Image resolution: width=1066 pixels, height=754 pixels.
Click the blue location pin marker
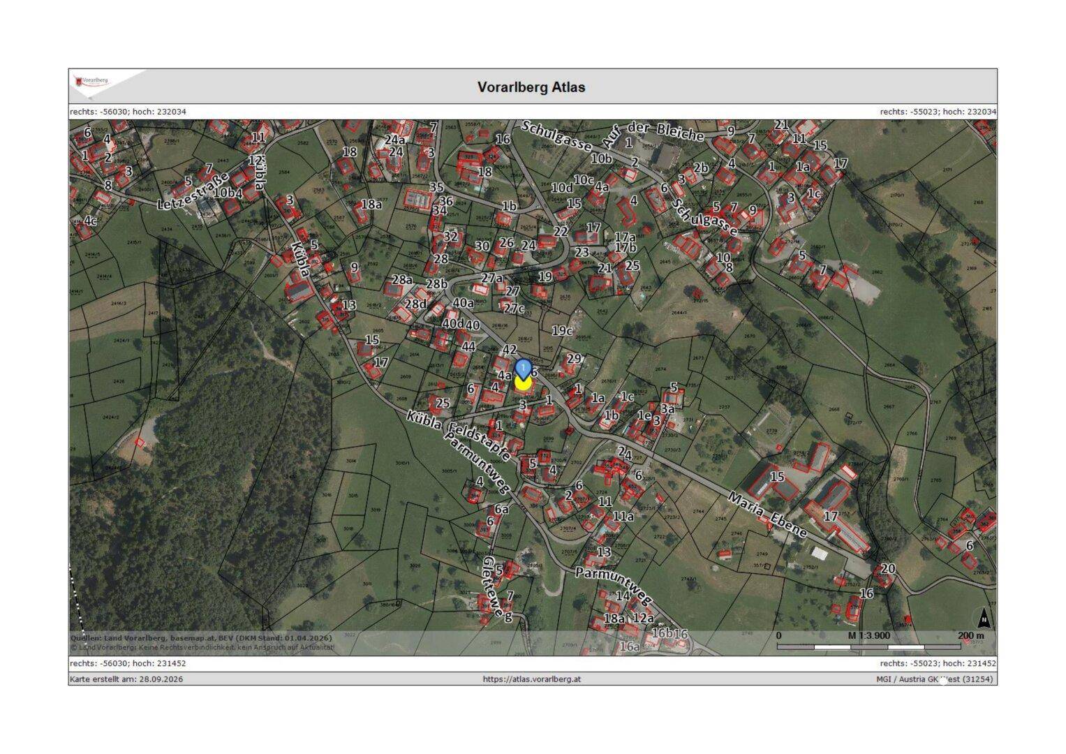(523, 369)
